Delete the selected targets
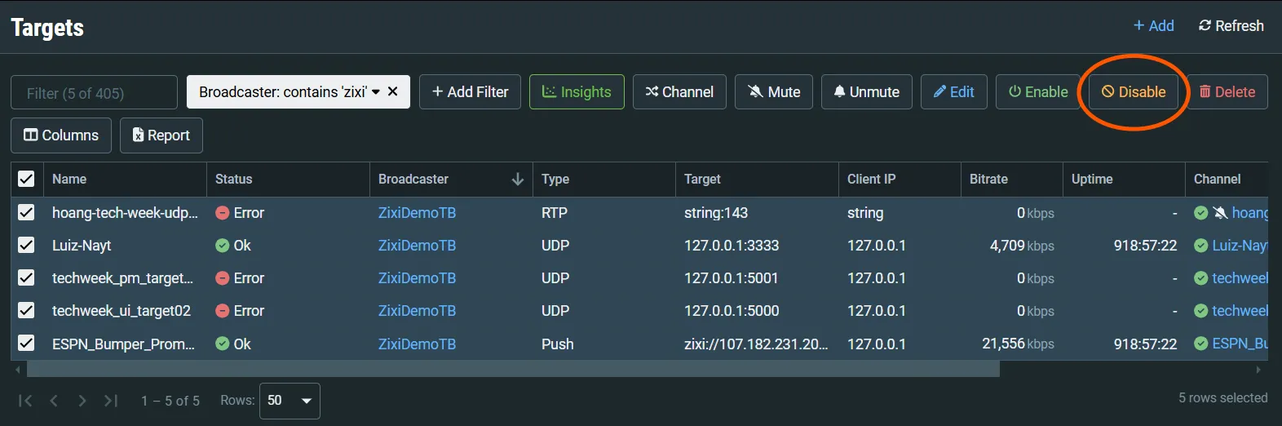Viewport: 1282px width, 426px height. pyautogui.click(x=1227, y=92)
